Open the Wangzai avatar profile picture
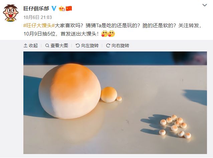213x158 pixels. tap(11, 13)
